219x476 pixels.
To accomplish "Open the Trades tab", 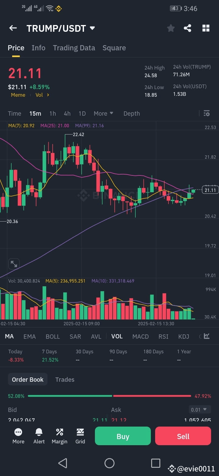I will tap(65, 379).
